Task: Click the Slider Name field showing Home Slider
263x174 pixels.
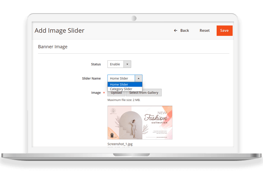Action: pos(125,78)
